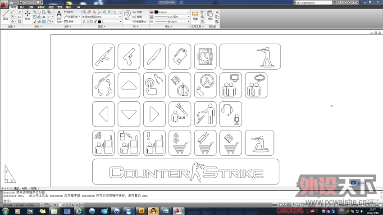Screen dimensions: 383x215
Task: Open the ByLayer linetype dropdown
Action: pos(172,22)
